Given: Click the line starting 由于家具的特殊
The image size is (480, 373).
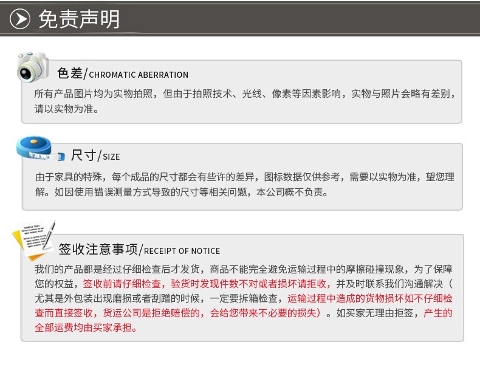Looking at the screenshot, I should [245, 177].
